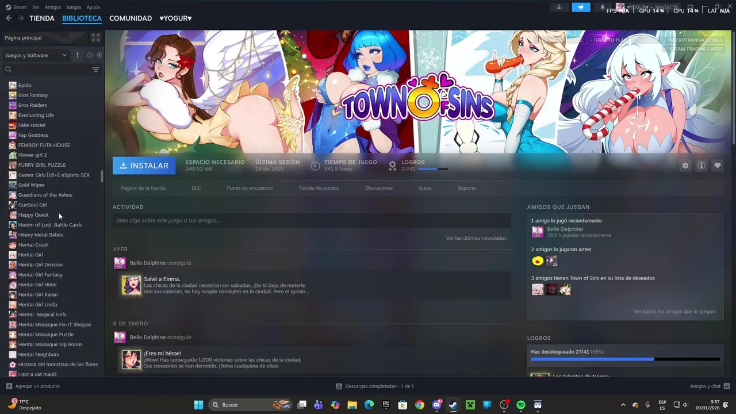Open Ver todos los amigos que lo juegan

674,312
